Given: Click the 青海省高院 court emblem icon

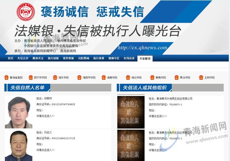Looking at the screenshot, I should [6, 78].
